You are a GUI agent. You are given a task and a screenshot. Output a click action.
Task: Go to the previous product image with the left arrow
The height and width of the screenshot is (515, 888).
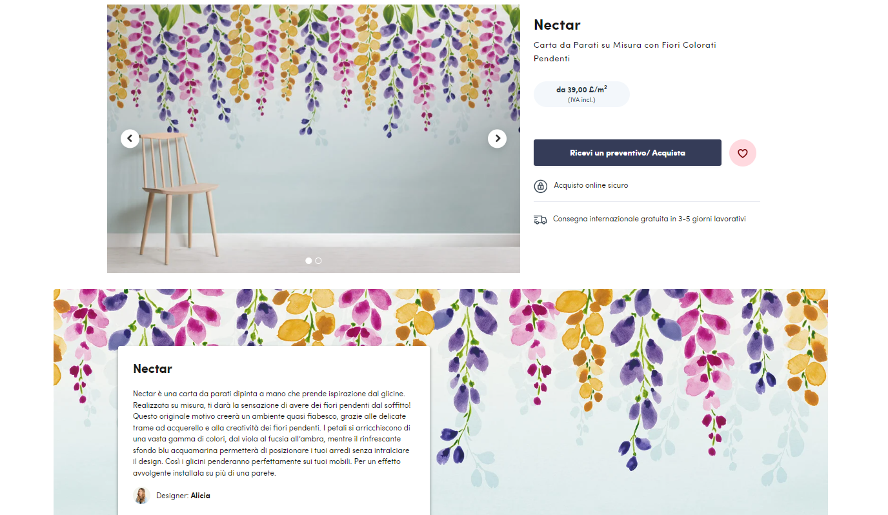click(130, 138)
